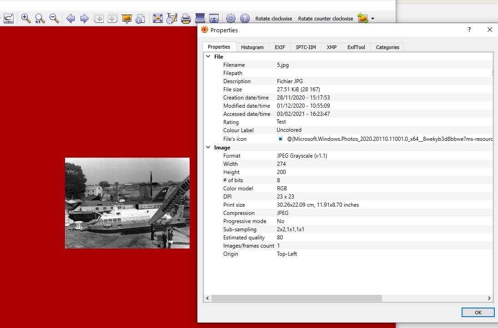Click the zoom 1:1 actual size icon
The height and width of the screenshot is (328, 498).
[40, 19]
